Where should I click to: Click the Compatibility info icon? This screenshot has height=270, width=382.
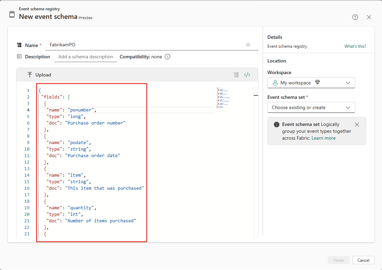(167, 57)
